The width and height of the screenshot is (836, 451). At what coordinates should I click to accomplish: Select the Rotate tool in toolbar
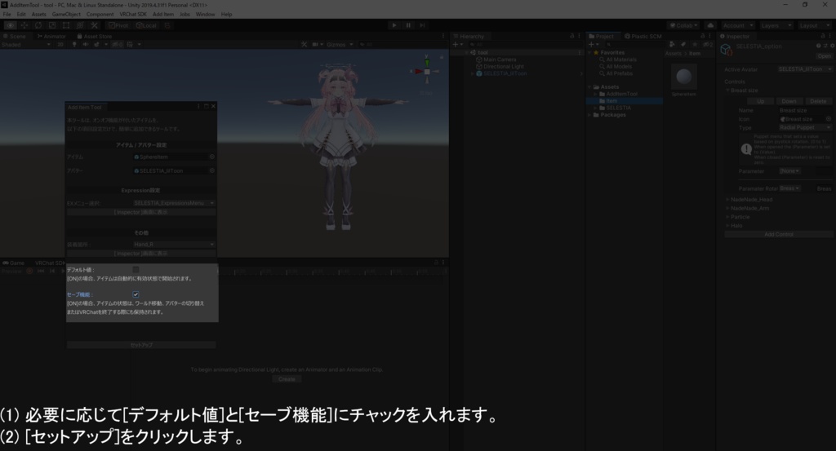point(38,25)
